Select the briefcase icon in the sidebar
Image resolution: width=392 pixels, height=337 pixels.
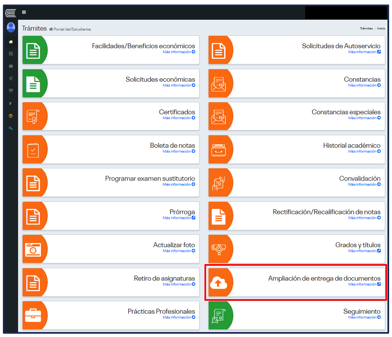click(x=11, y=66)
